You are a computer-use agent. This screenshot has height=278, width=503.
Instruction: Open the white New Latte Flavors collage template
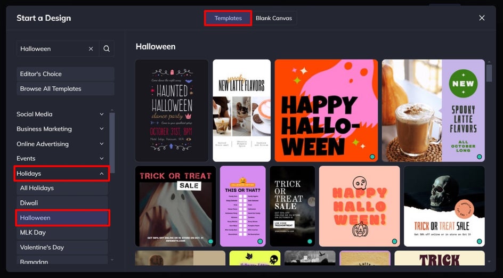(x=241, y=111)
